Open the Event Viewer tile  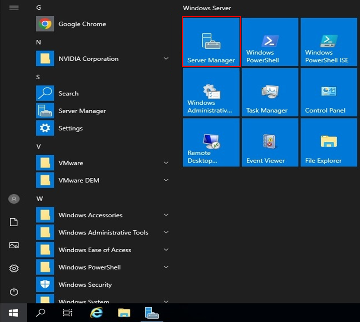(270, 142)
